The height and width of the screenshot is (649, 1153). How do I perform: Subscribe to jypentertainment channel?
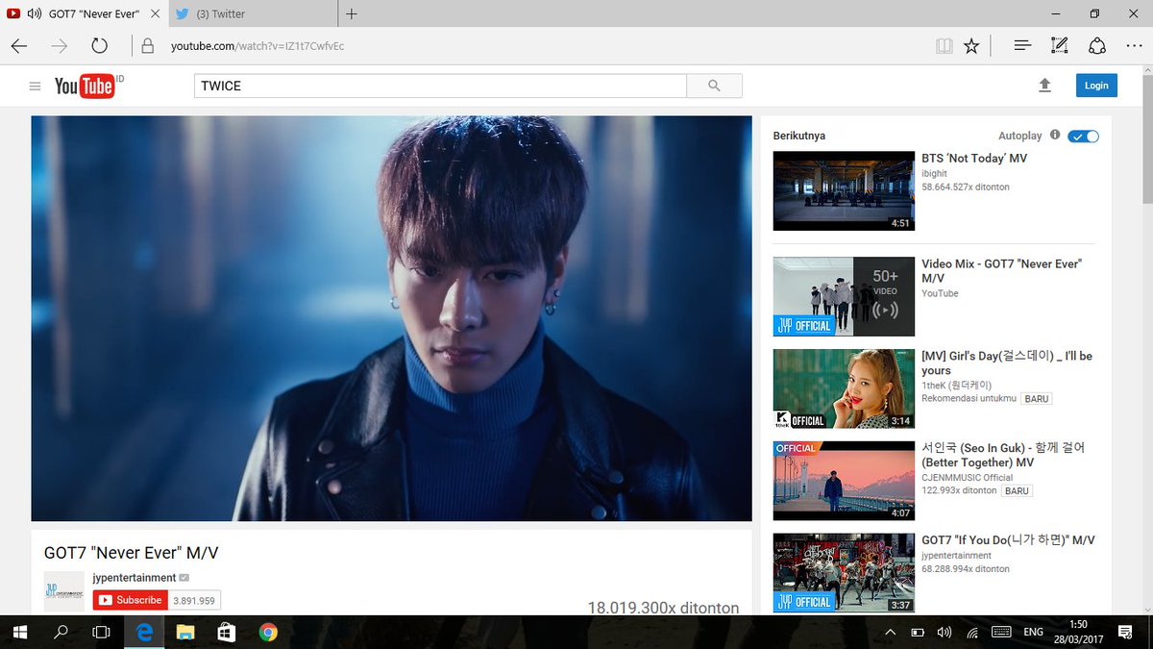[131, 600]
